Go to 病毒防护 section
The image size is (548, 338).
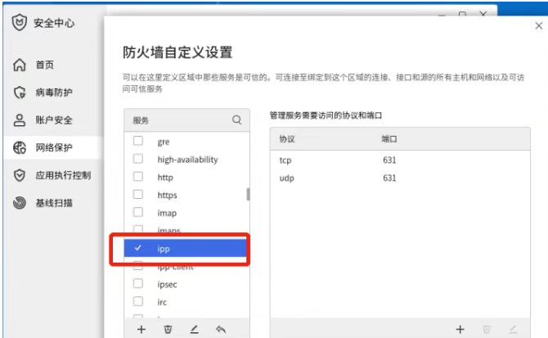(54, 92)
